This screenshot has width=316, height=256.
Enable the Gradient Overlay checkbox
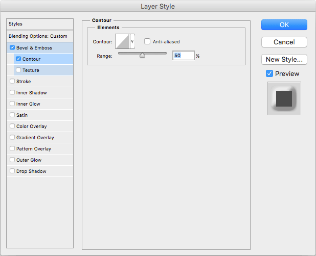pyautogui.click(x=12, y=138)
